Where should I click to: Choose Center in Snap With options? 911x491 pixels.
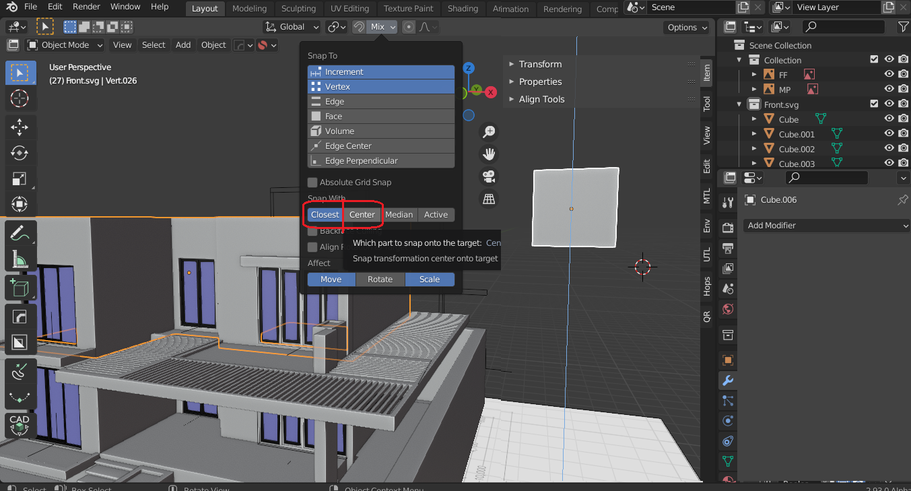362,215
